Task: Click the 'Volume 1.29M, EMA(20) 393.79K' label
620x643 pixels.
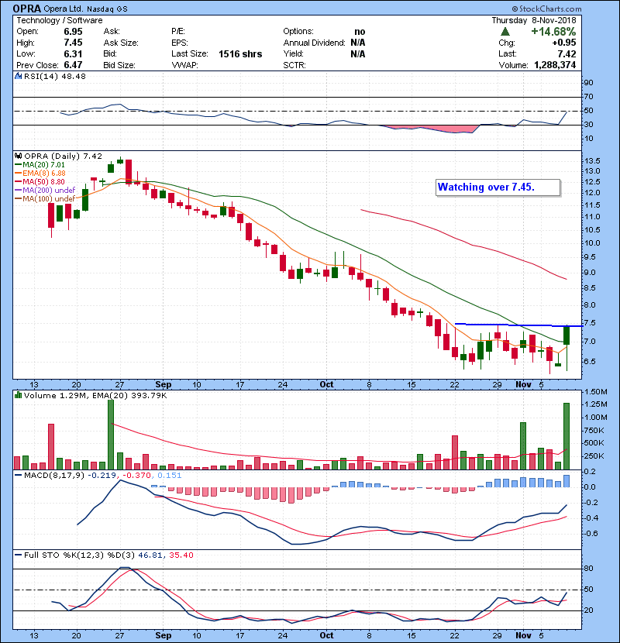Action: (x=95, y=396)
